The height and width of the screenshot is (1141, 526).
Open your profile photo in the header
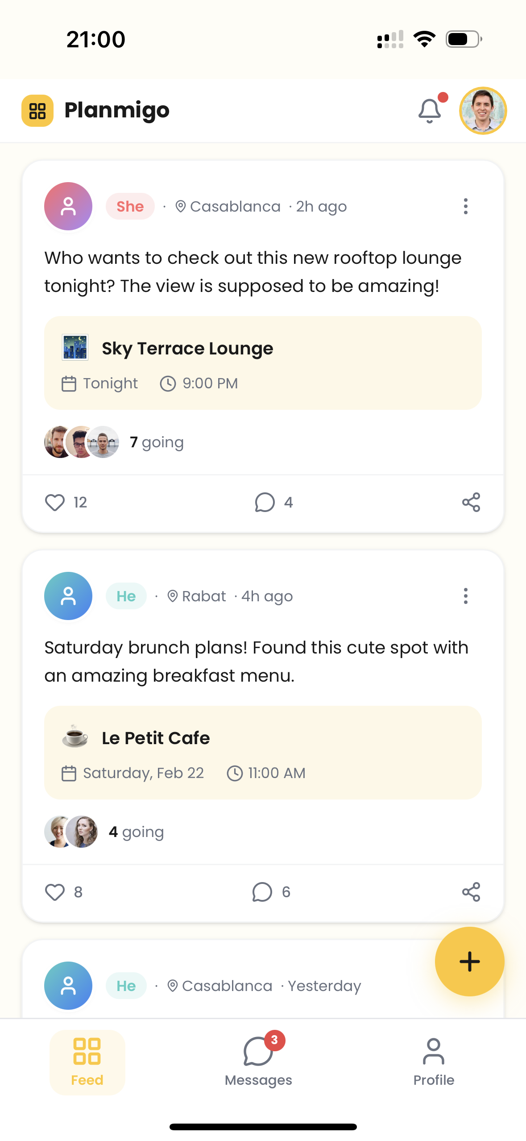pyautogui.click(x=483, y=111)
